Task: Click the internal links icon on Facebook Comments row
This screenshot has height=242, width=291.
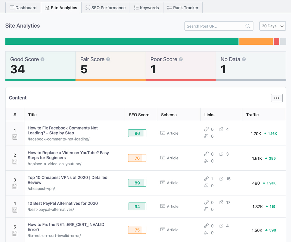Action: (206, 129)
